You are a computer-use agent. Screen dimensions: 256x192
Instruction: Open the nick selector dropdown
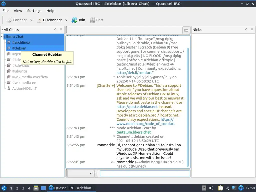coord(81,173)
